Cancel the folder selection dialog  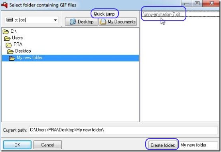pos(47,145)
